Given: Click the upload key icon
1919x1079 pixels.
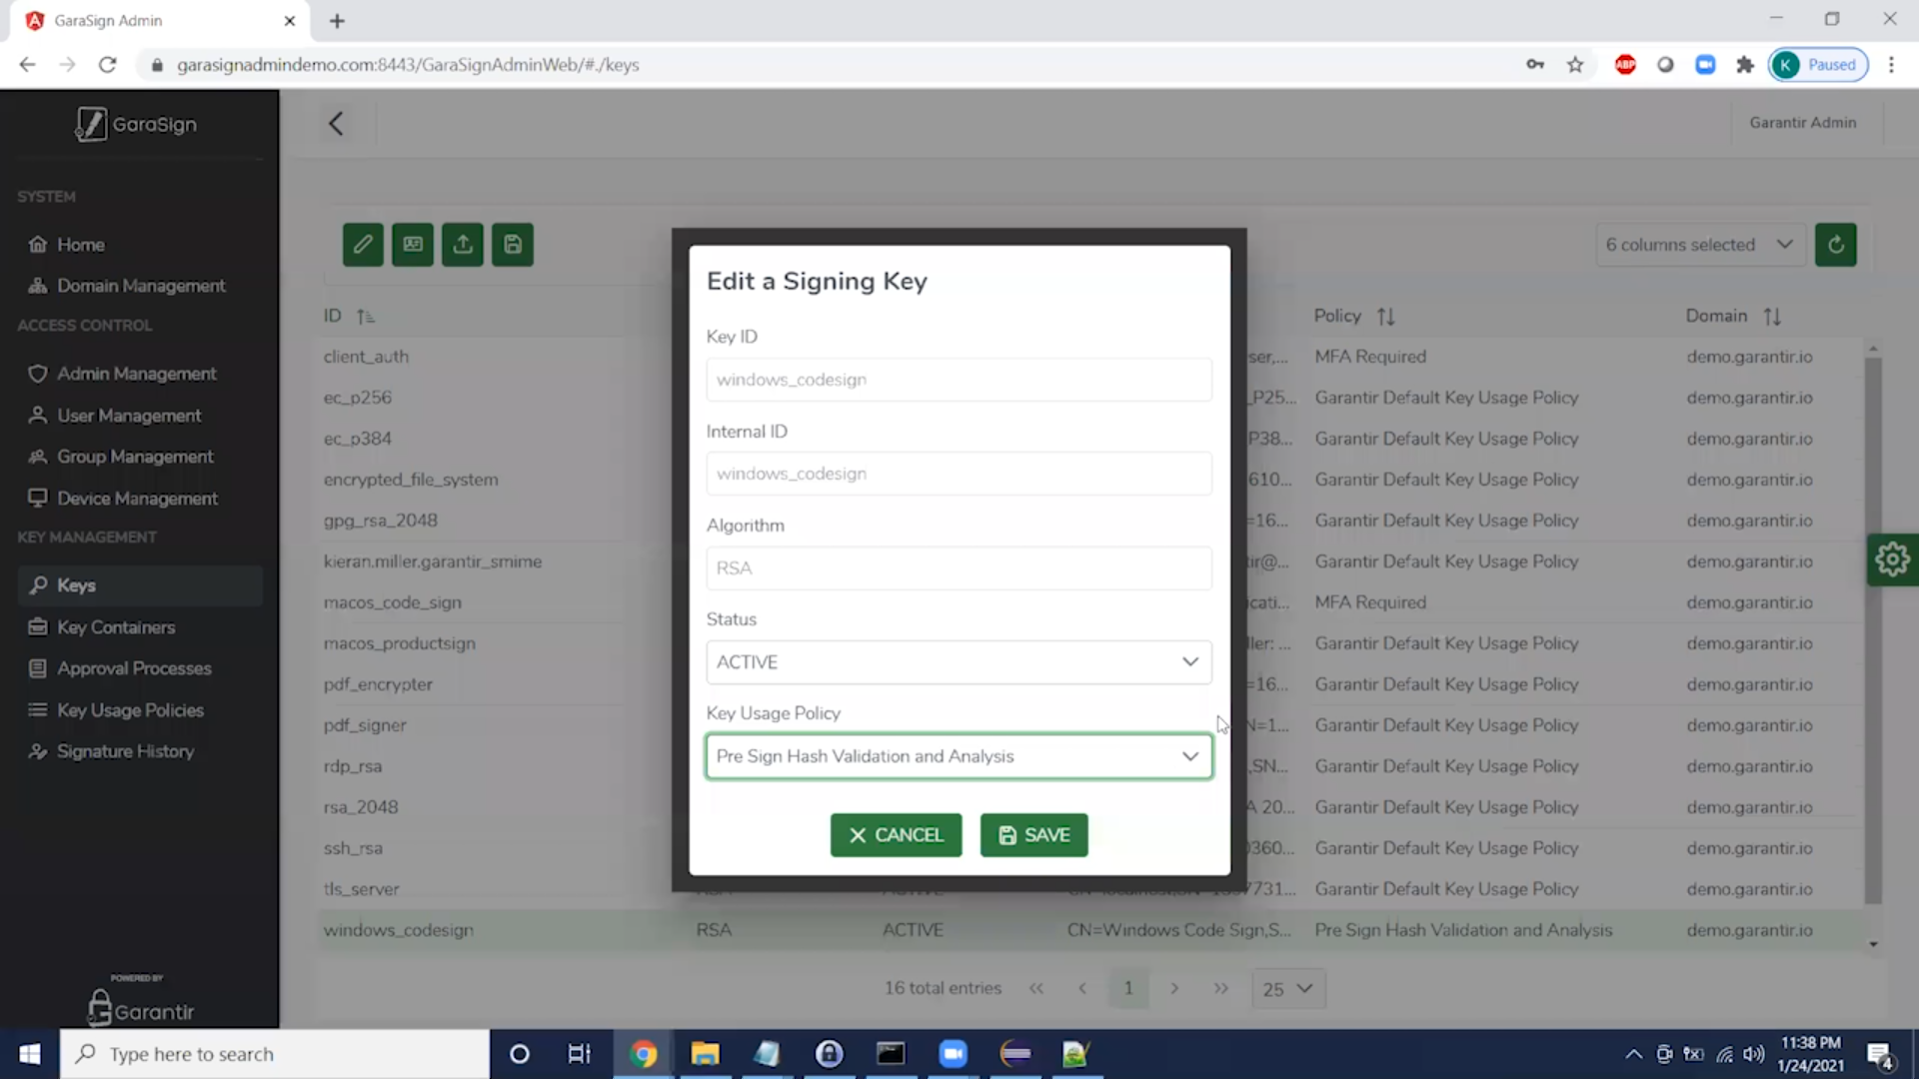Looking at the screenshot, I should [462, 244].
